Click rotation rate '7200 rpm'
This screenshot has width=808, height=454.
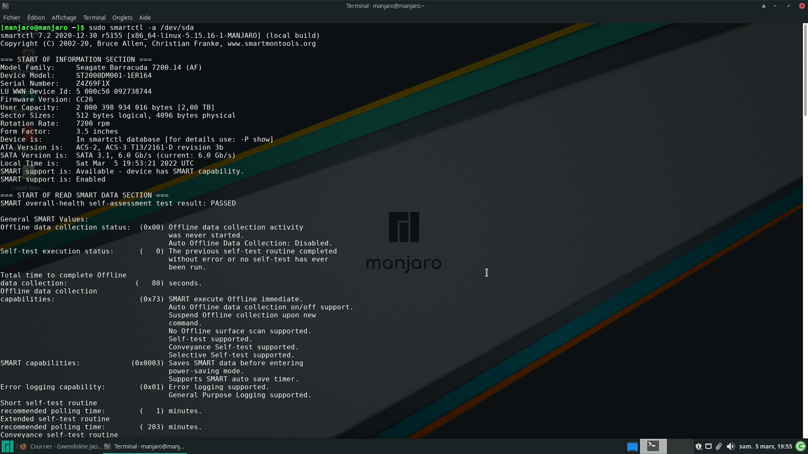[x=93, y=124]
